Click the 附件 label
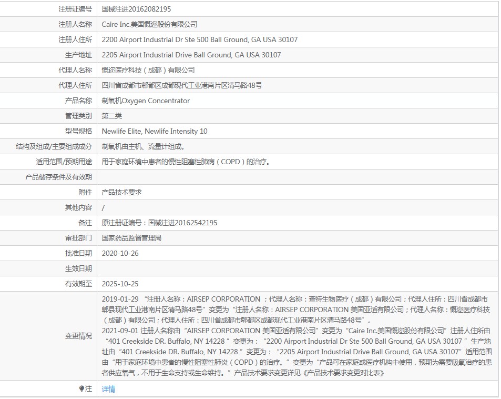Screen dimensions: 501x399 tap(85, 192)
